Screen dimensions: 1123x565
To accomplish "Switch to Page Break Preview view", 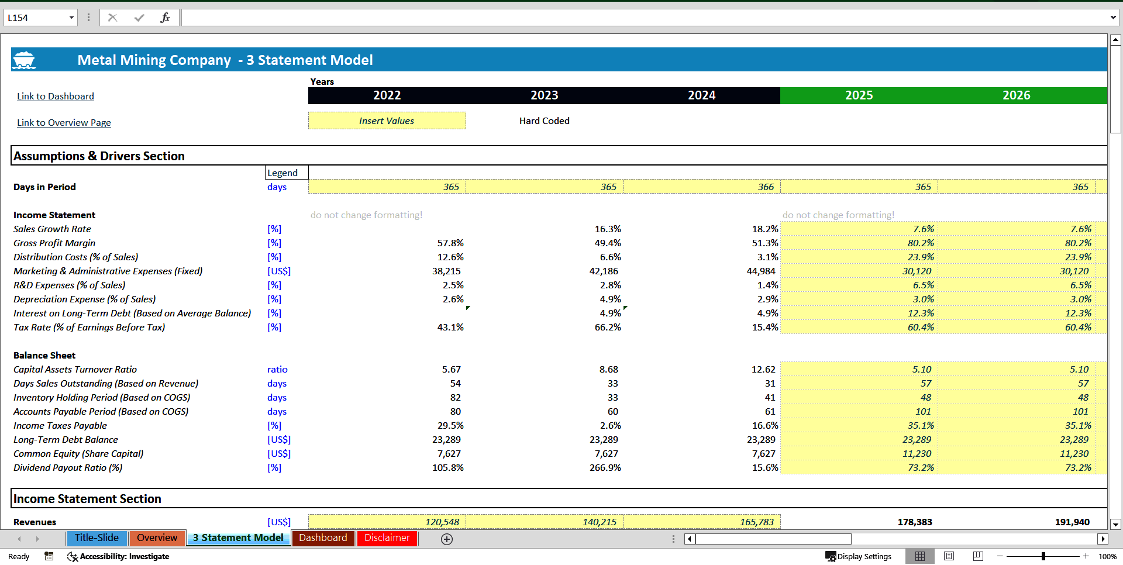I will (x=978, y=556).
